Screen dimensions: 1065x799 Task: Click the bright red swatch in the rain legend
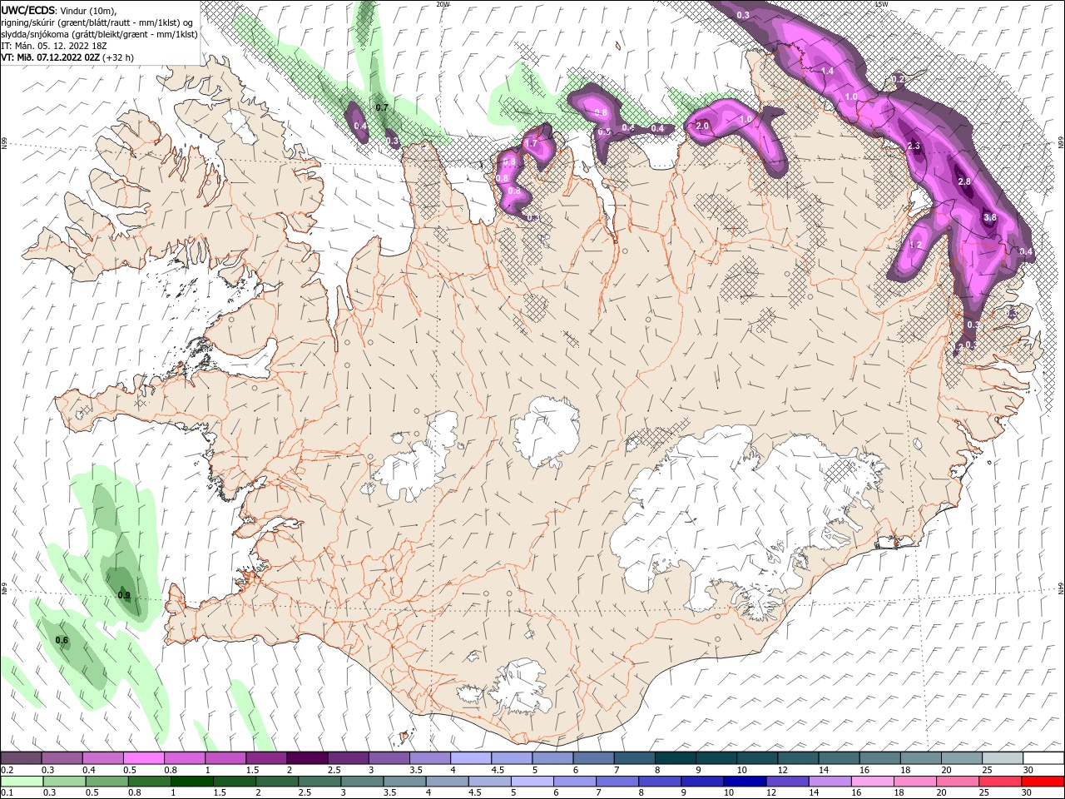pyautogui.click(x=1043, y=782)
